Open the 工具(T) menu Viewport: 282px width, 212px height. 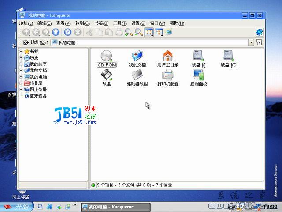click(120, 23)
